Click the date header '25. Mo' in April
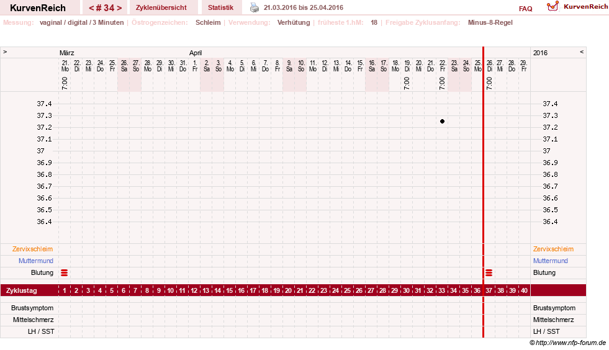609x350 pixels. click(x=478, y=66)
